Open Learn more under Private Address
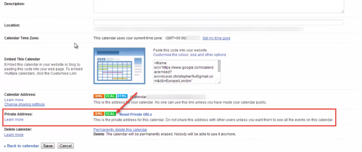This screenshot has height=152, width=362. tap(14, 119)
